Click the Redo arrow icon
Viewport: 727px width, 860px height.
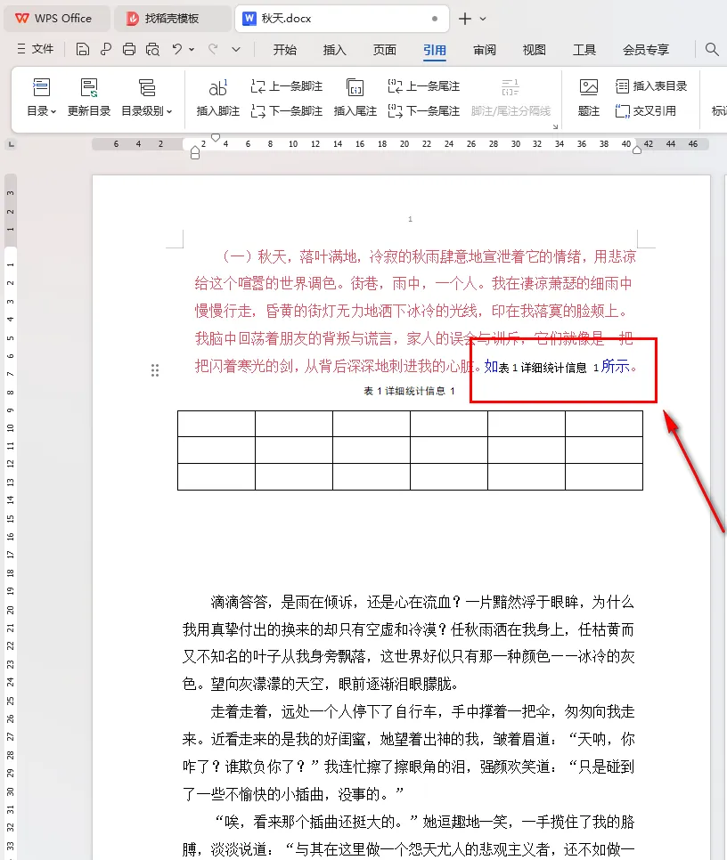[x=213, y=49]
